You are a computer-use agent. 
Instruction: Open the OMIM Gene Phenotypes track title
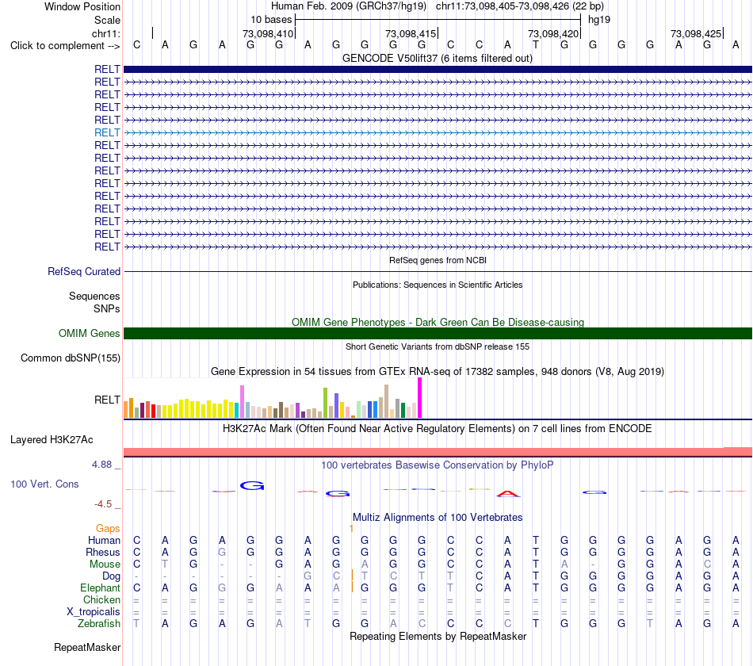(438, 322)
